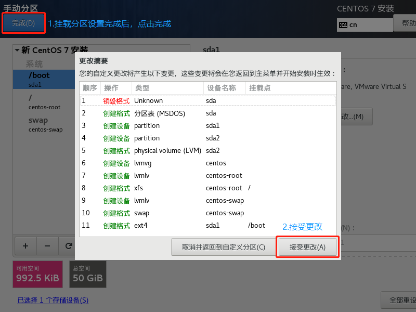Select the swap centos-swap partition entry
Image resolution: width=416 pixels, height=312 pixels.
pyautogui.click(x=44, y=124)
